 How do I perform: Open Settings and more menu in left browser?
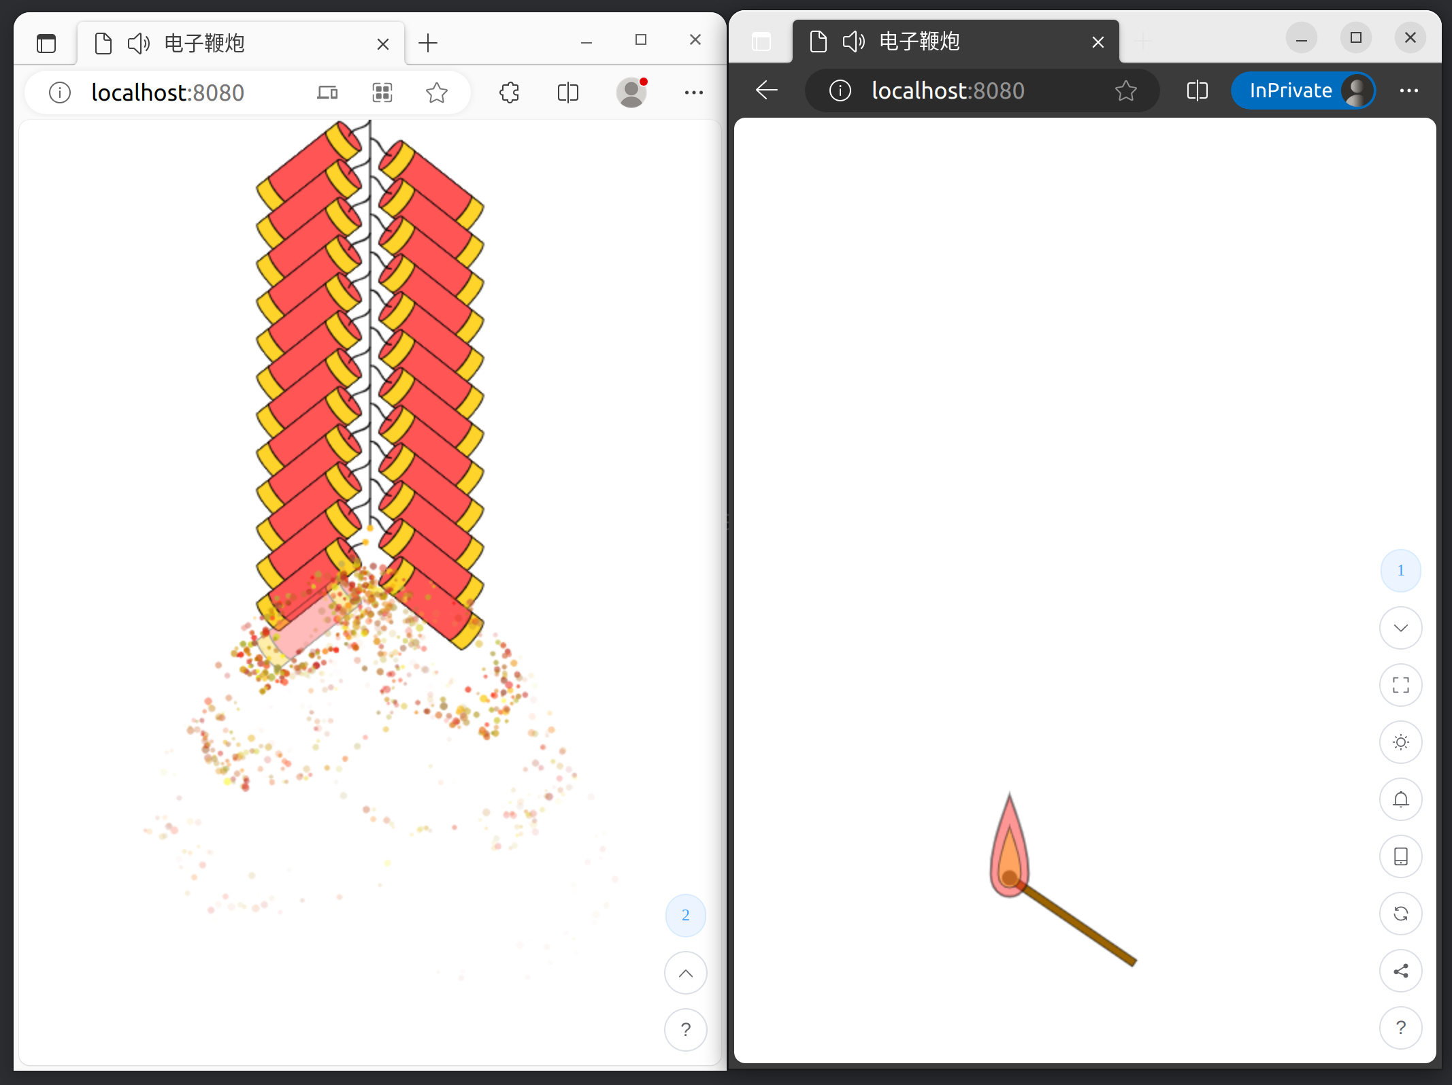[693, 93]
